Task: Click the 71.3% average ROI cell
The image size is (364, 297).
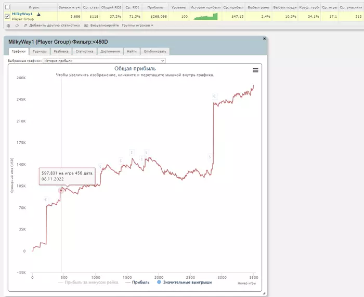Action: pos(132,17)
